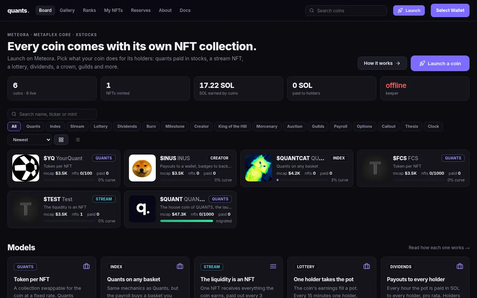Open the $QUANT house coin logo
Viewport: 477px width, 298px height.
[x=142, y=209]
